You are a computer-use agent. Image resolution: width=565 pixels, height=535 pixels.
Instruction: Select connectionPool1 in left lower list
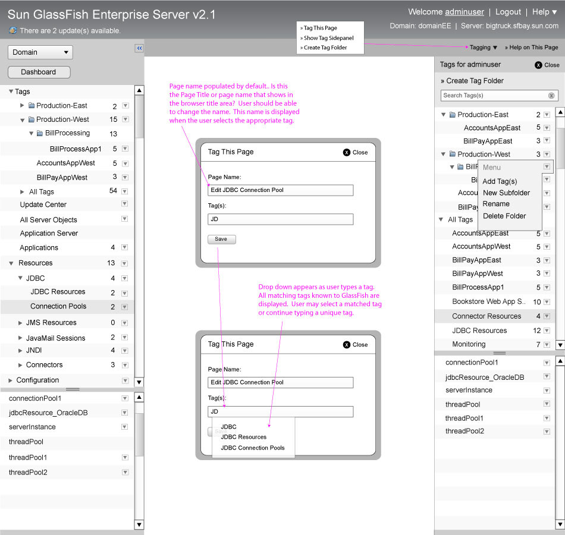(x=35, y=398)
